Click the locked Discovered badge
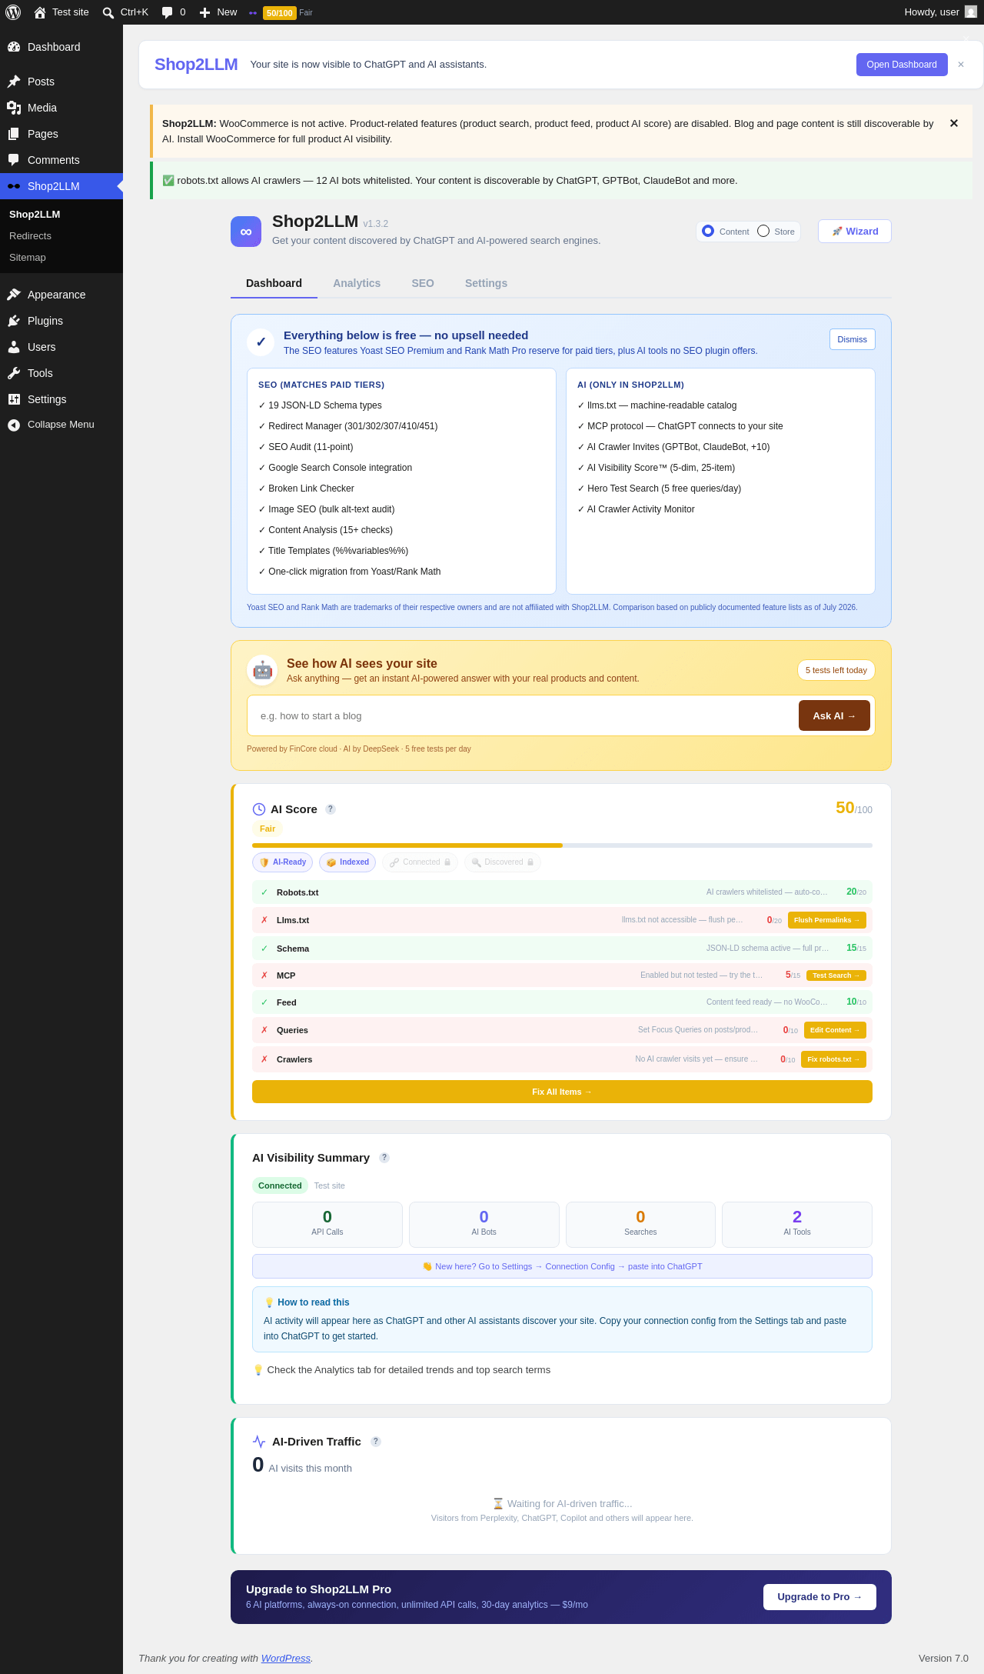 pyautogui.click(x=503, y=862)
